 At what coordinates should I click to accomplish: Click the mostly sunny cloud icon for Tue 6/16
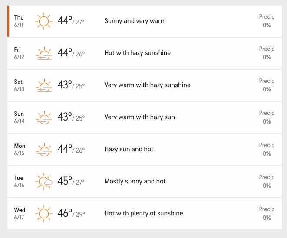[44, 182]
